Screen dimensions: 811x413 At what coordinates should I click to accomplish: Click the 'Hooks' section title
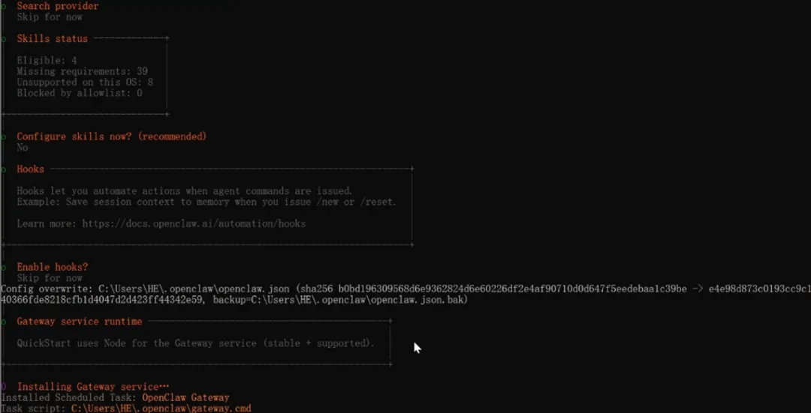pos(31,169)
